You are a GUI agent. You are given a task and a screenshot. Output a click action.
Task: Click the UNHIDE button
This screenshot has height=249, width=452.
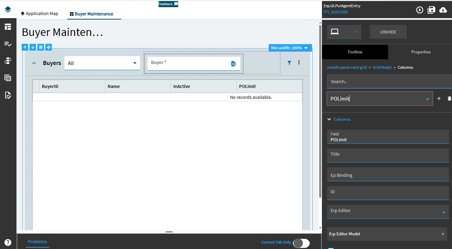[388, 32]
